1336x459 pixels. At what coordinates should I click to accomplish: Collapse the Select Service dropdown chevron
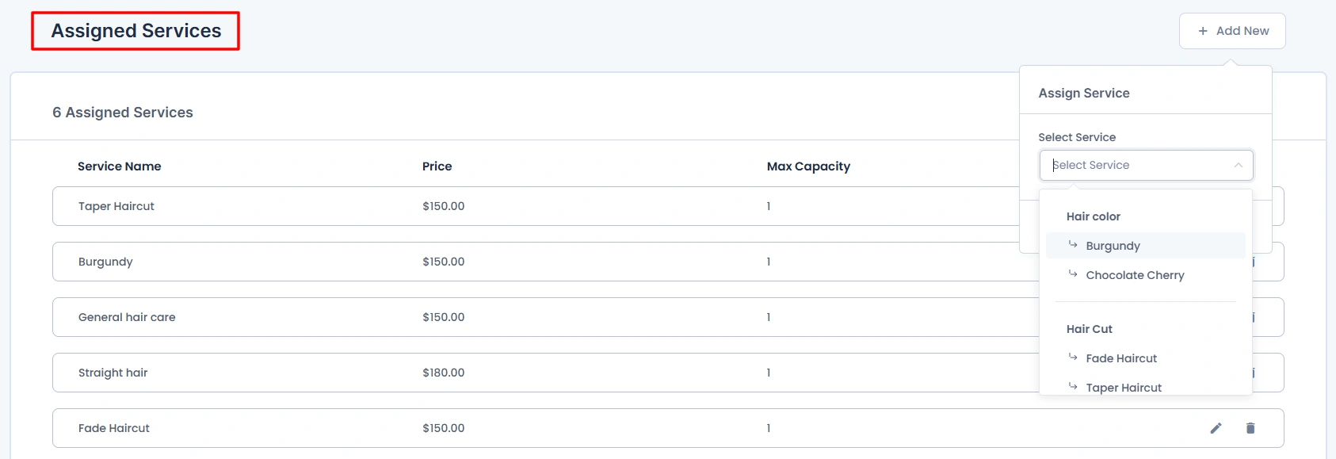click(x=1238, y=165)
